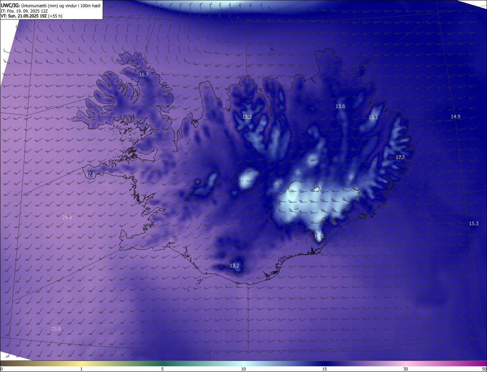This screenshot has height=372, width=487.
Task: Click the 24.8 value west of Iceland
Action: [x=67, y=218]
